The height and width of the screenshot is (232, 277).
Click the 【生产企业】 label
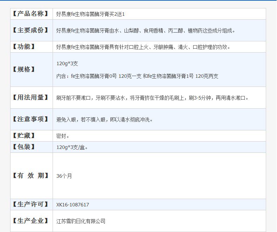tap(31, 221)
